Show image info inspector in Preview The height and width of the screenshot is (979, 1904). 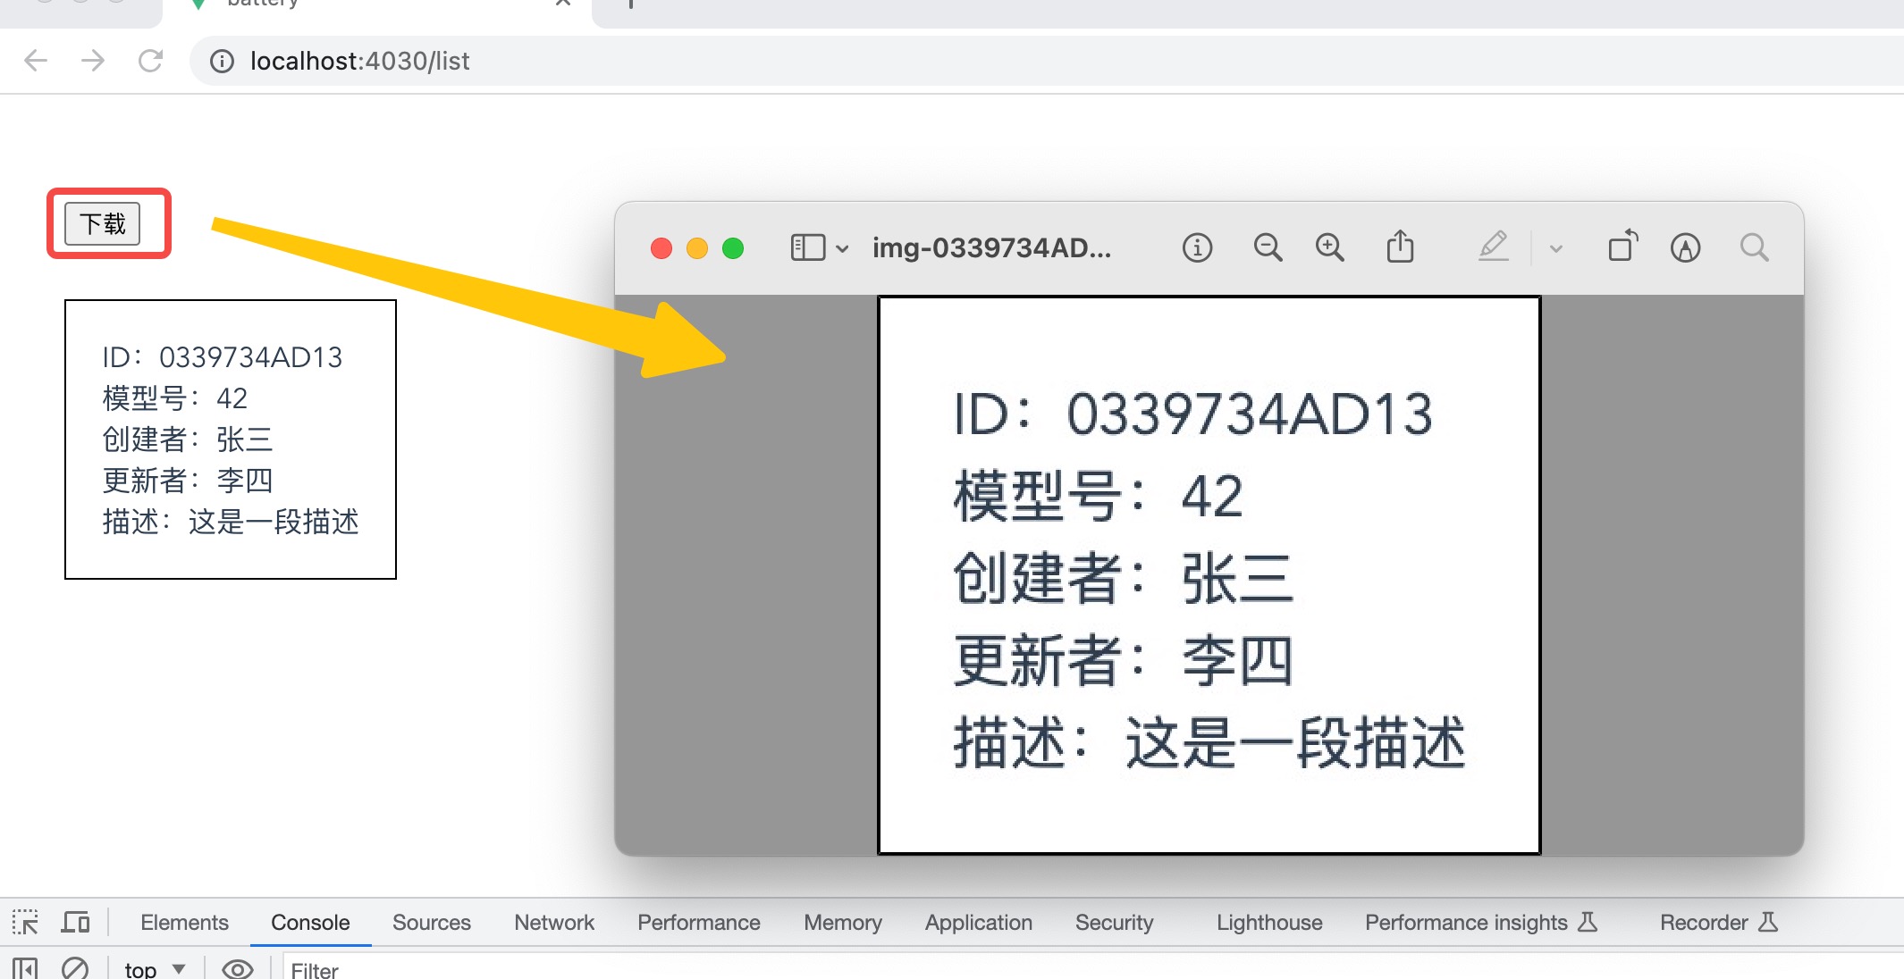click(1197, 247)
